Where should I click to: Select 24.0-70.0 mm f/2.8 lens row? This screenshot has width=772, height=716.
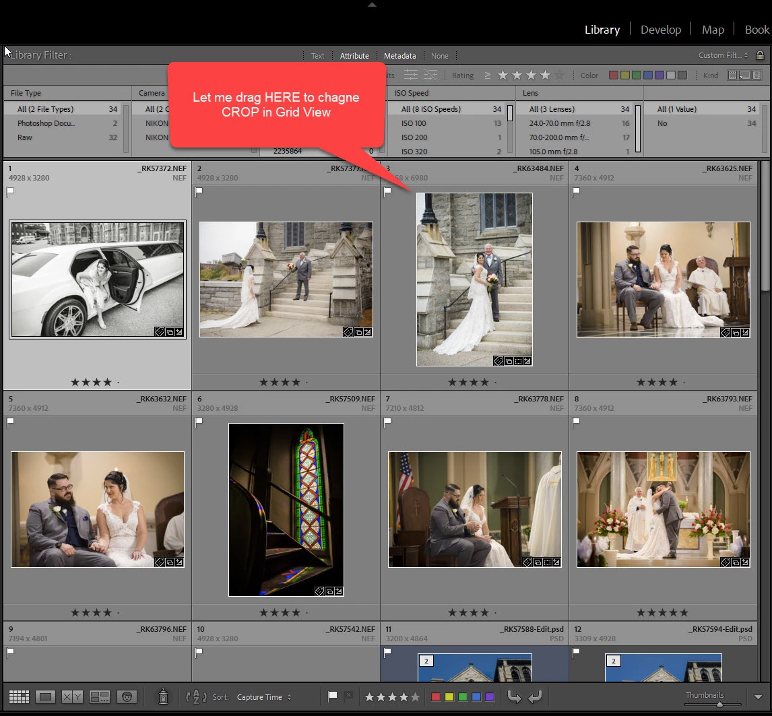click(x=575, y=123)
